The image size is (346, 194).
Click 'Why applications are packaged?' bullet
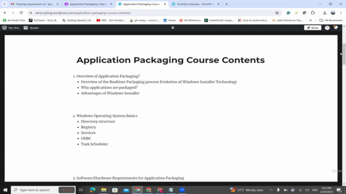point(109,87)
